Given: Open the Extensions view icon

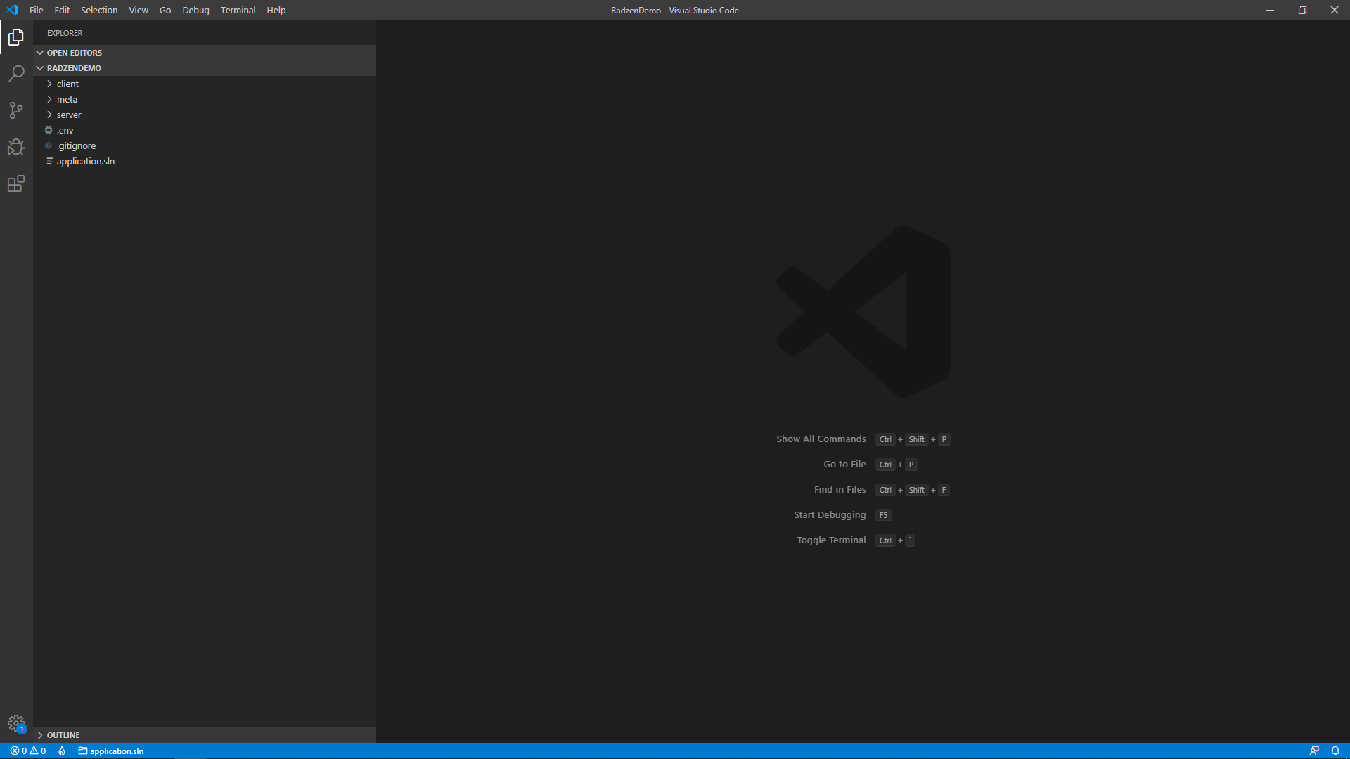Looking at the screenshot, I should click(x=16, y=183).
